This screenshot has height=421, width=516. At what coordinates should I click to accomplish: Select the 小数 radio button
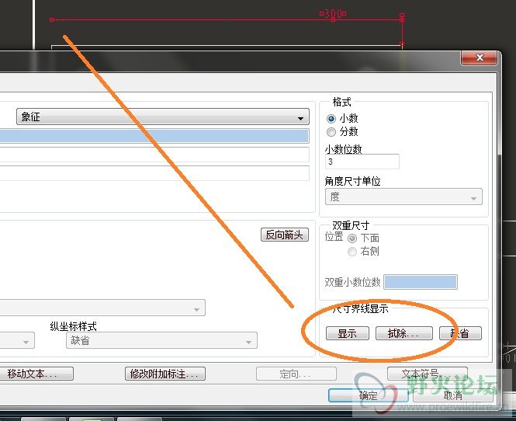[331, 118]
